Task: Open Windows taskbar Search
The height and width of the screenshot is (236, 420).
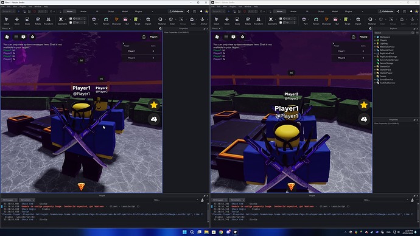Action: (192, 232)
